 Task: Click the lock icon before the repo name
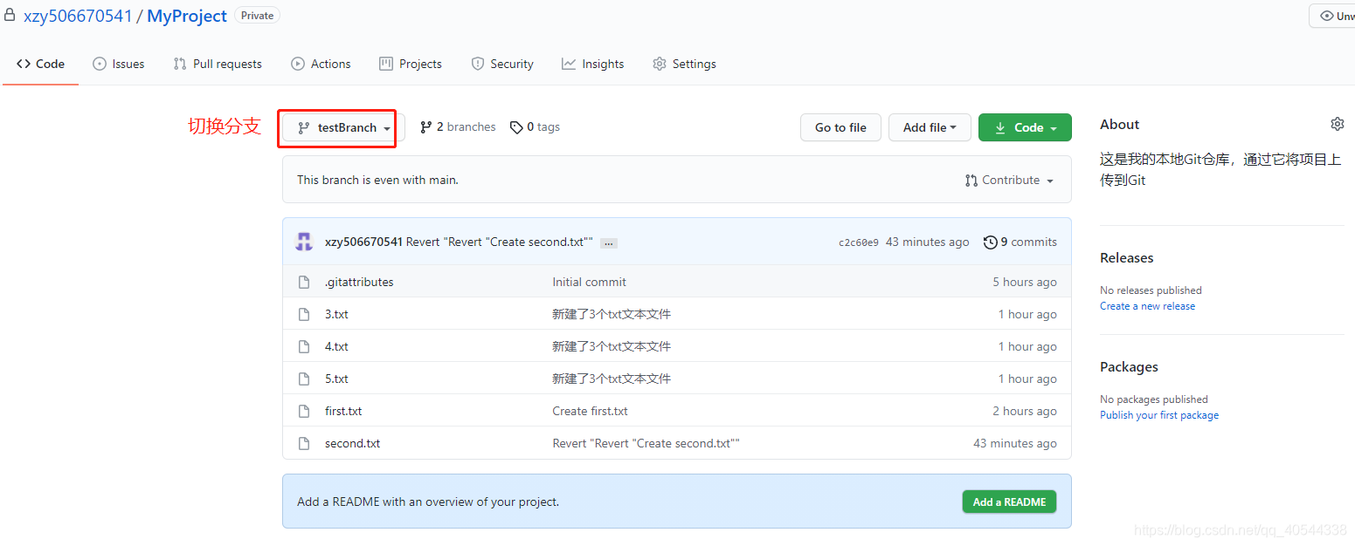(10, 15)
